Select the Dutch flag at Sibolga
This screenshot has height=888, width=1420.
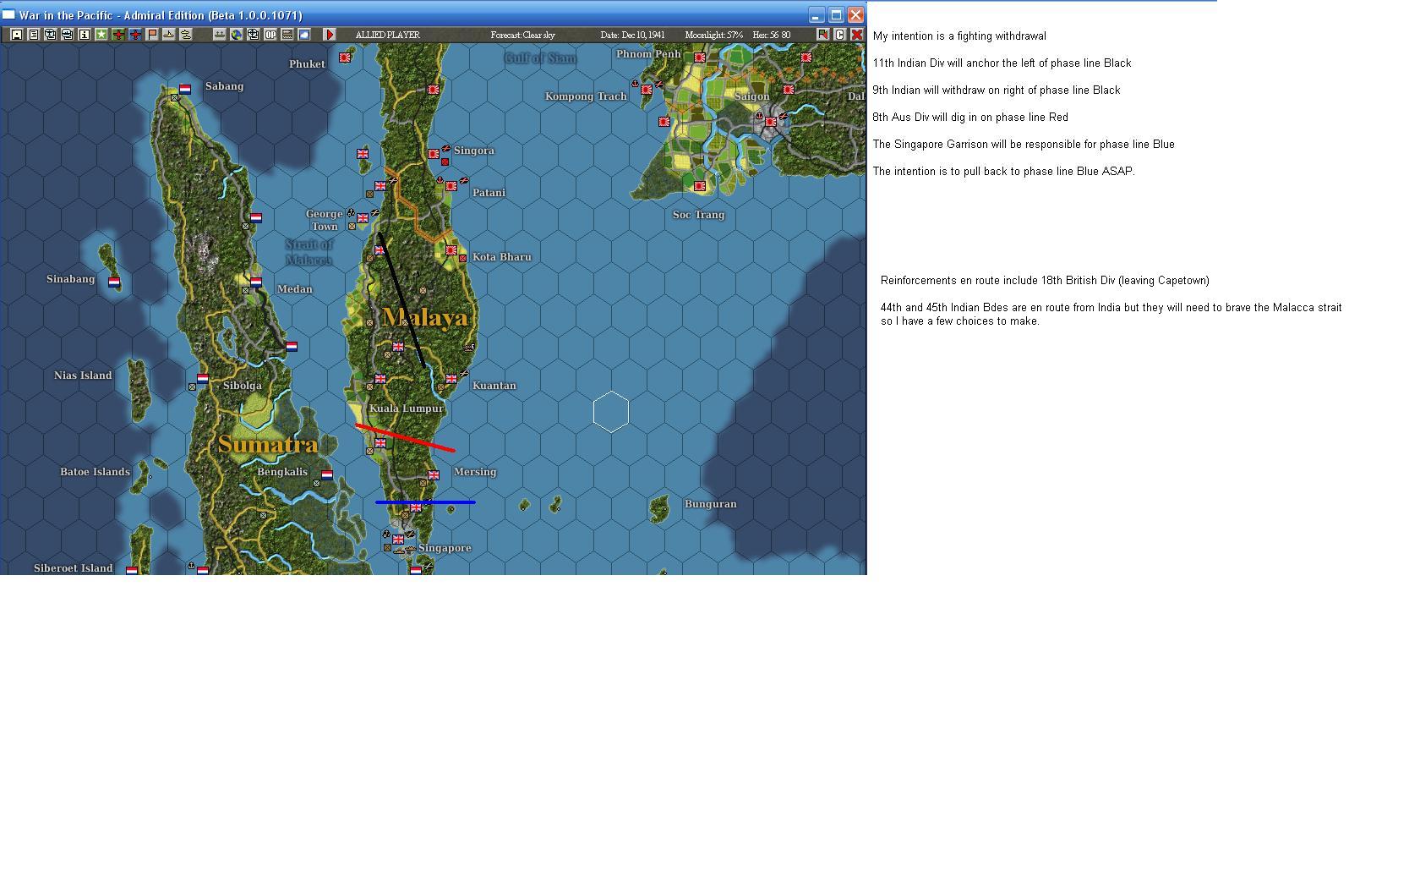point(203,379)
